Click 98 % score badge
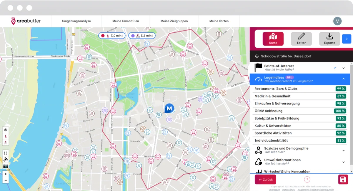 (x=341, y=104)
